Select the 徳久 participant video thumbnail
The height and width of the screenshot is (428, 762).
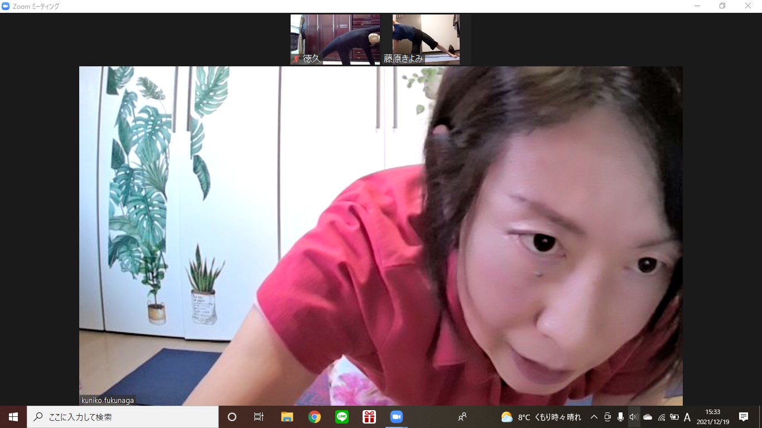335,39
